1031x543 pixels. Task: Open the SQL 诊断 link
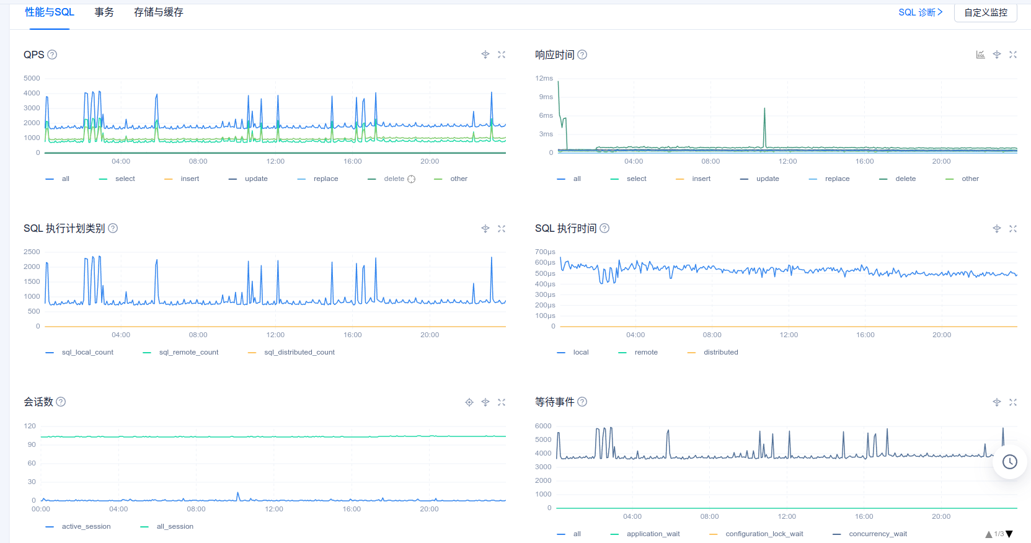pos(921,12)
